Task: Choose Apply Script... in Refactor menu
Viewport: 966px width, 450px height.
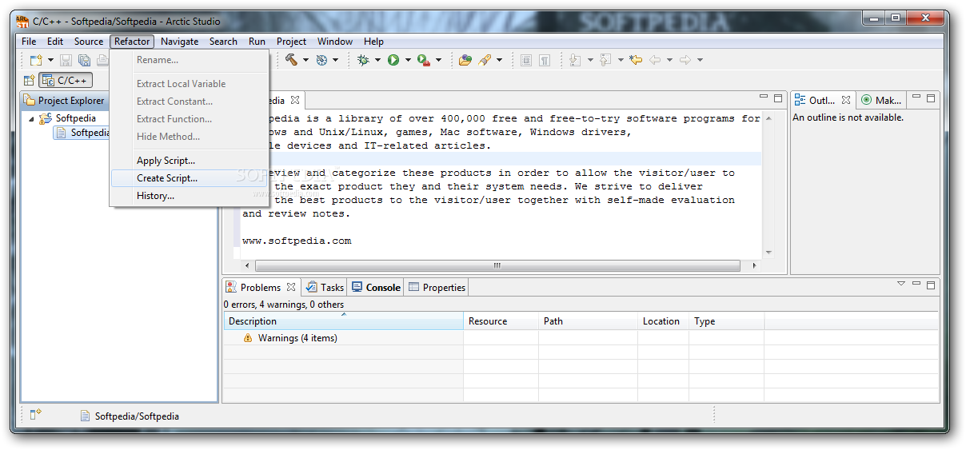Action: (x=189, y=161)
